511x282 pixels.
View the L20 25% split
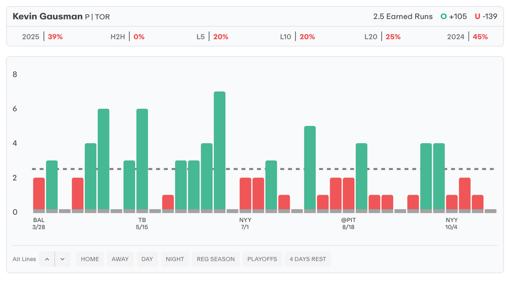point(382,36)
